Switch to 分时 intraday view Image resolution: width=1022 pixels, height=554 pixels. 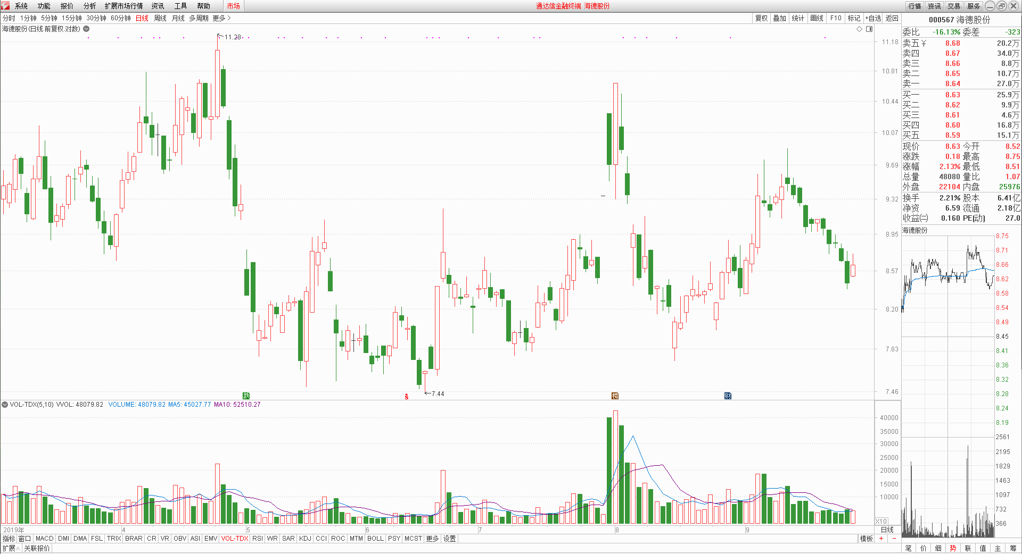[x=9, y=18]
